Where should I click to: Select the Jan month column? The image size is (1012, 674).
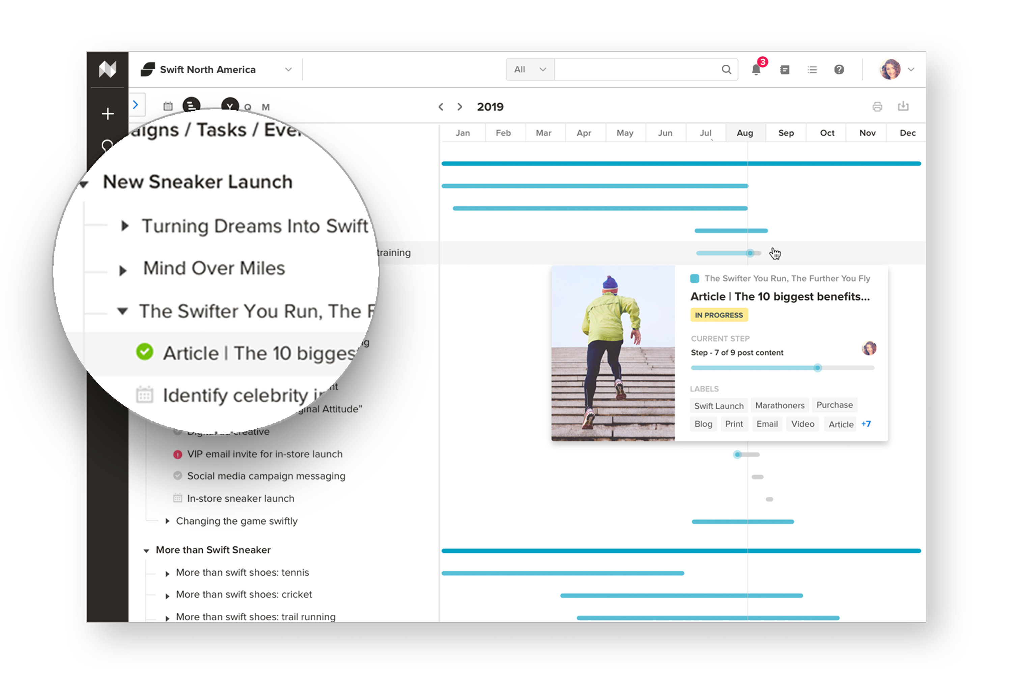pos(462,133)
